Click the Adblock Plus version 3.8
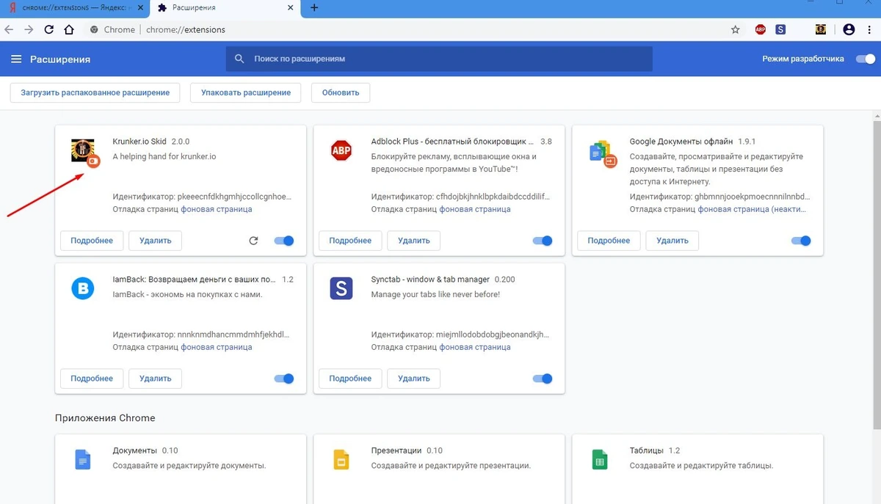This screenshot has width=881, height=504. point(546,142)
